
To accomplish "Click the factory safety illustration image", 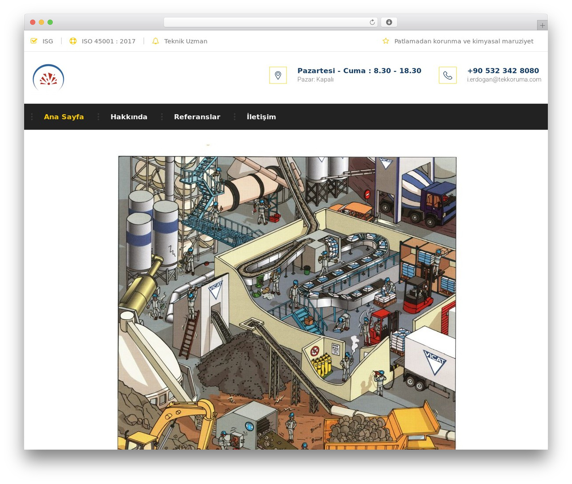I will (287, 303).
